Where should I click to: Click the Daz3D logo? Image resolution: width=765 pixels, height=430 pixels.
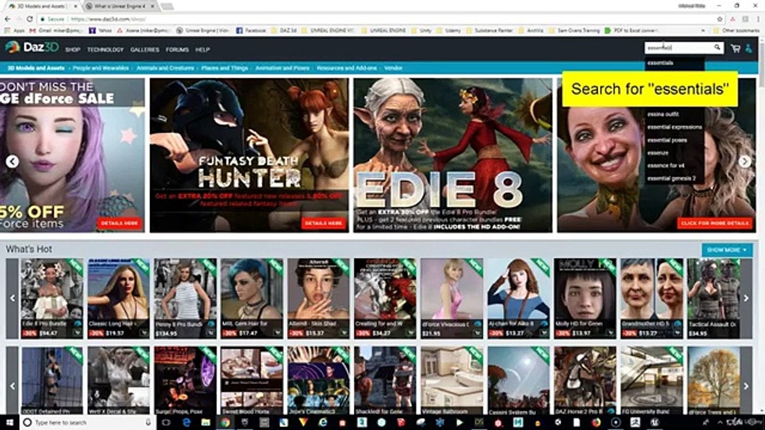click(30, 48)
